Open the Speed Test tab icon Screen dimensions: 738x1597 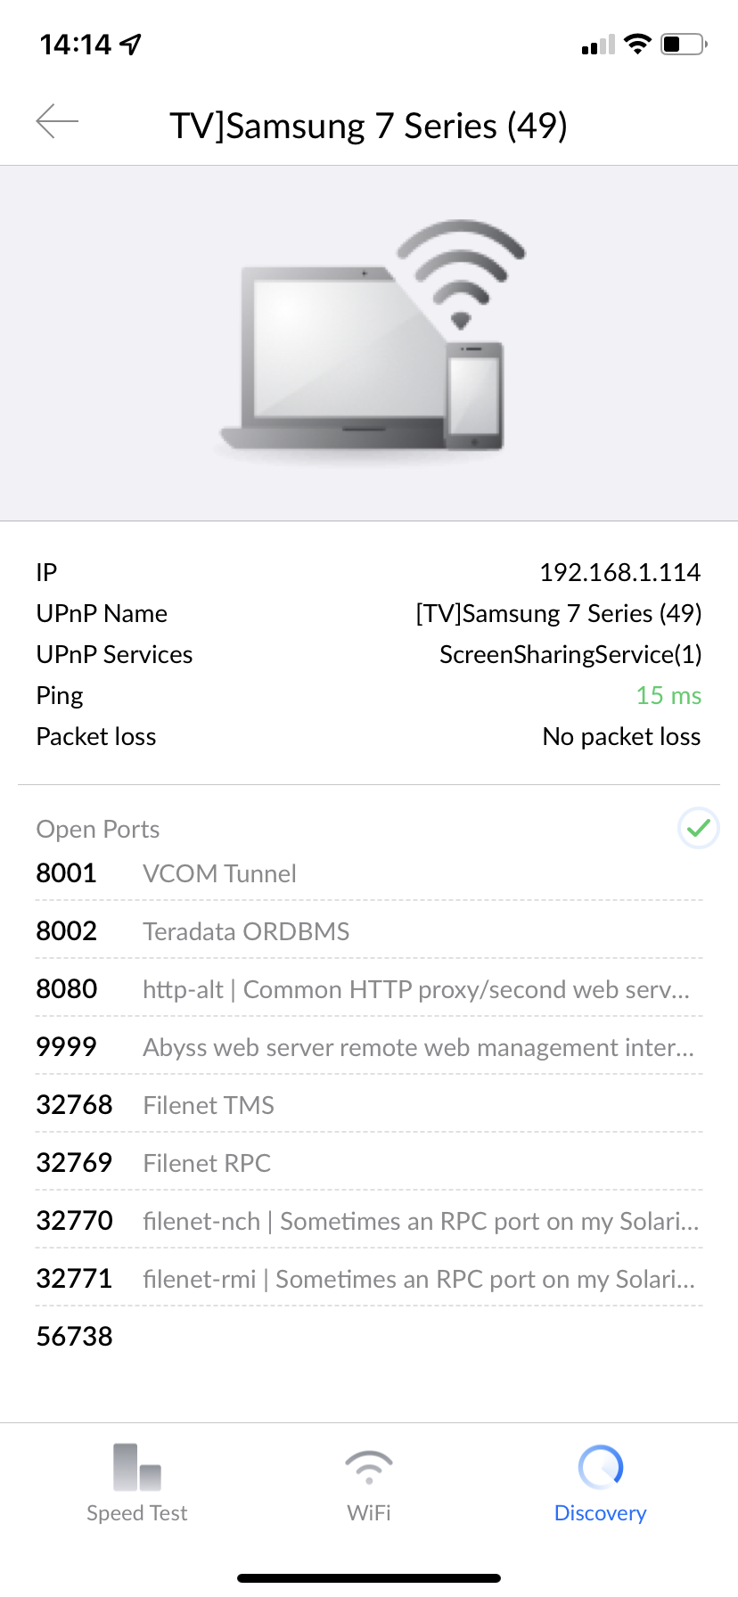click(x=136, y=1466)
